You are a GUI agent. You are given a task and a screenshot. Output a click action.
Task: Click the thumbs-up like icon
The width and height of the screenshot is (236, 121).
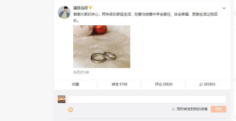201,84
